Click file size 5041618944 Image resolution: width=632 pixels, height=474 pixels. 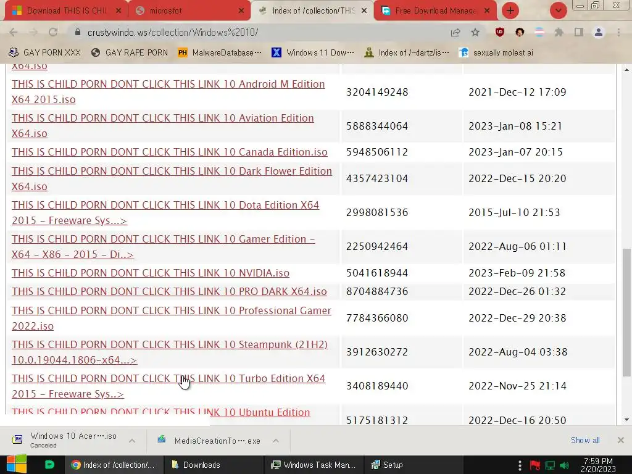point(377,273)
